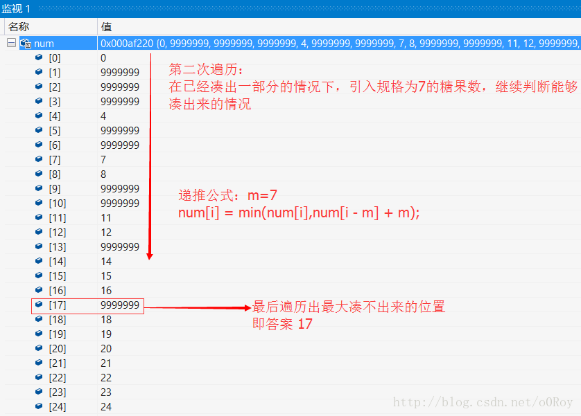Click value 18 in row [18]
The image size is (581, 416).
pos(106,320)
